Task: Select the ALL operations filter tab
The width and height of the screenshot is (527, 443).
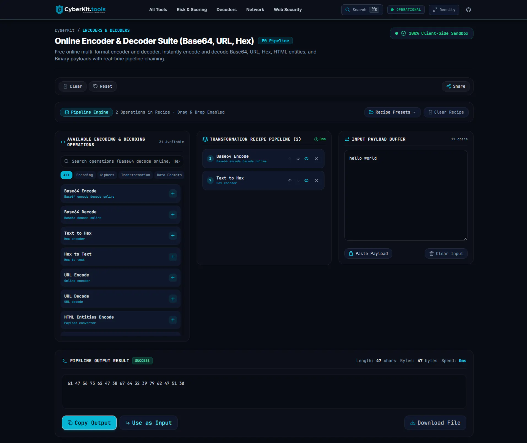Action: click(x=66, y=175)
